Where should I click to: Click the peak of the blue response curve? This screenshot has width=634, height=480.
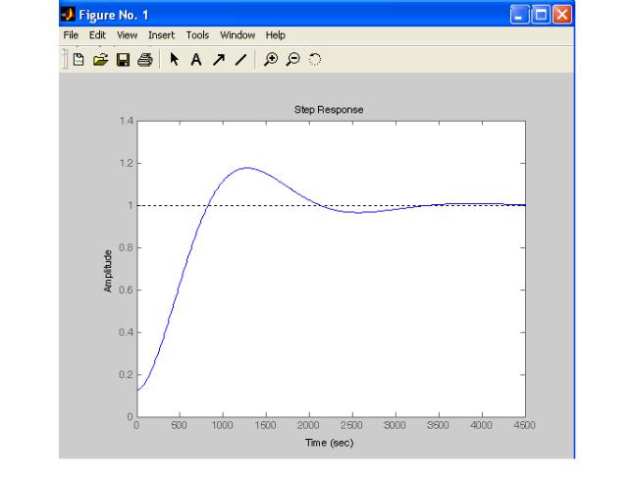click(x=247, y=168)
